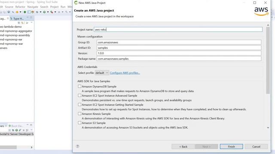
Task: Click the green Boot Dashboard toolbar icon
Action: pyautogui.click(x=25, y=12)
